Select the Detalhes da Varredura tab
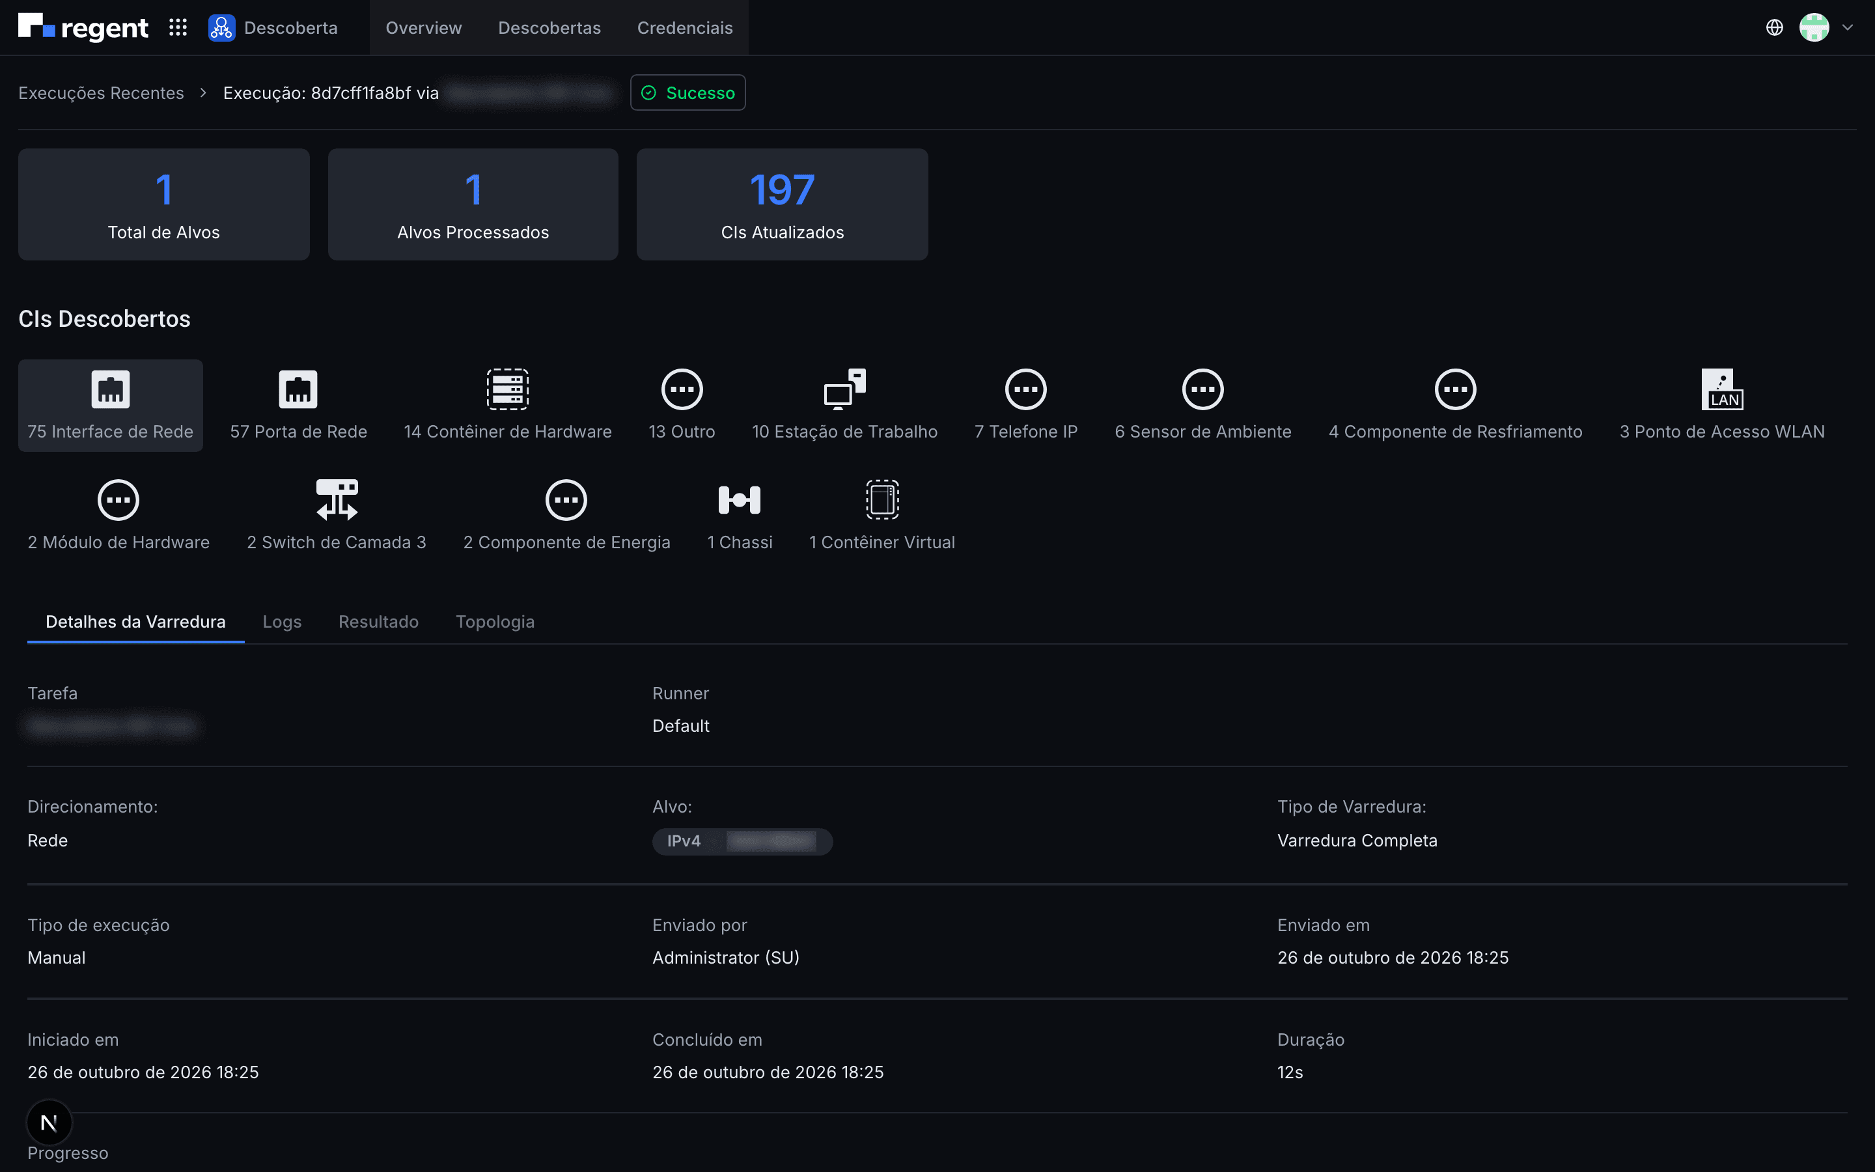Screen dimensions: 1875x1172 [x=135, y=622]
